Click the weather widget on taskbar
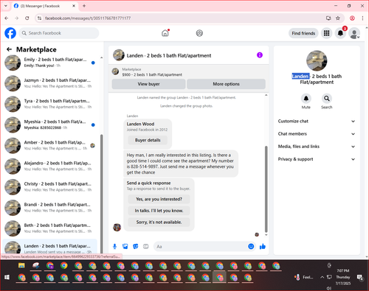The image size is (369, 291). point(304,277)
